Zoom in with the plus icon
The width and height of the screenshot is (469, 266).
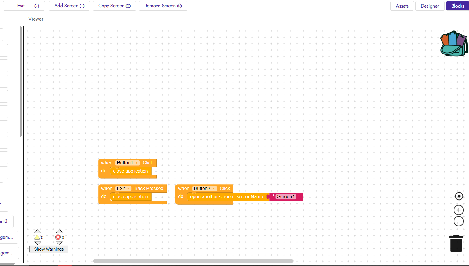(x=459, y=210)
